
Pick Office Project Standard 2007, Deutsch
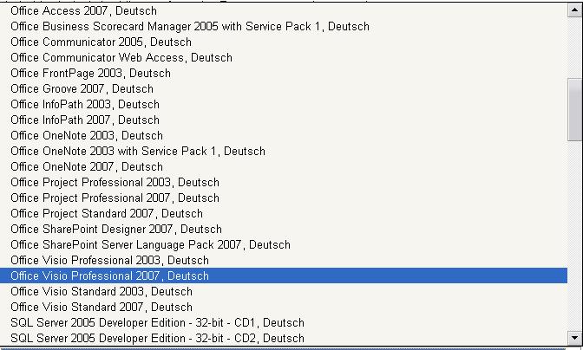tap(284, 213)
